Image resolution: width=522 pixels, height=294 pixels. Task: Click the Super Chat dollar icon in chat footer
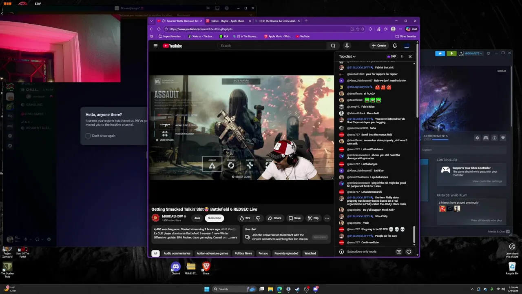tap(399, 252)
